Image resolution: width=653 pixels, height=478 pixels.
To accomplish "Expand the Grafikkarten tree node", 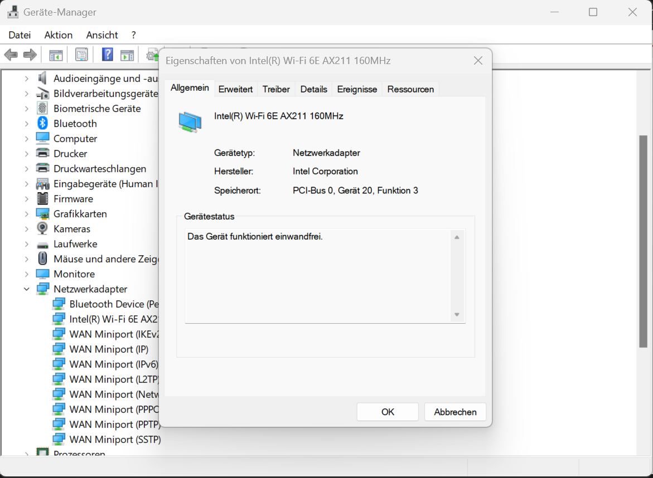I will [x=27, y=214].
